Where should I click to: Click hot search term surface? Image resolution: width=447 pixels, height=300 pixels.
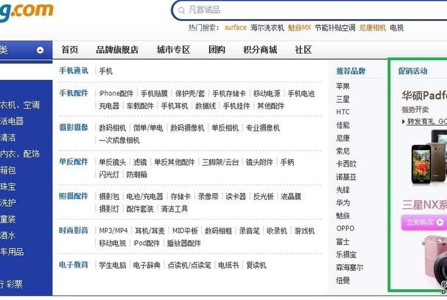click(236, 27)
